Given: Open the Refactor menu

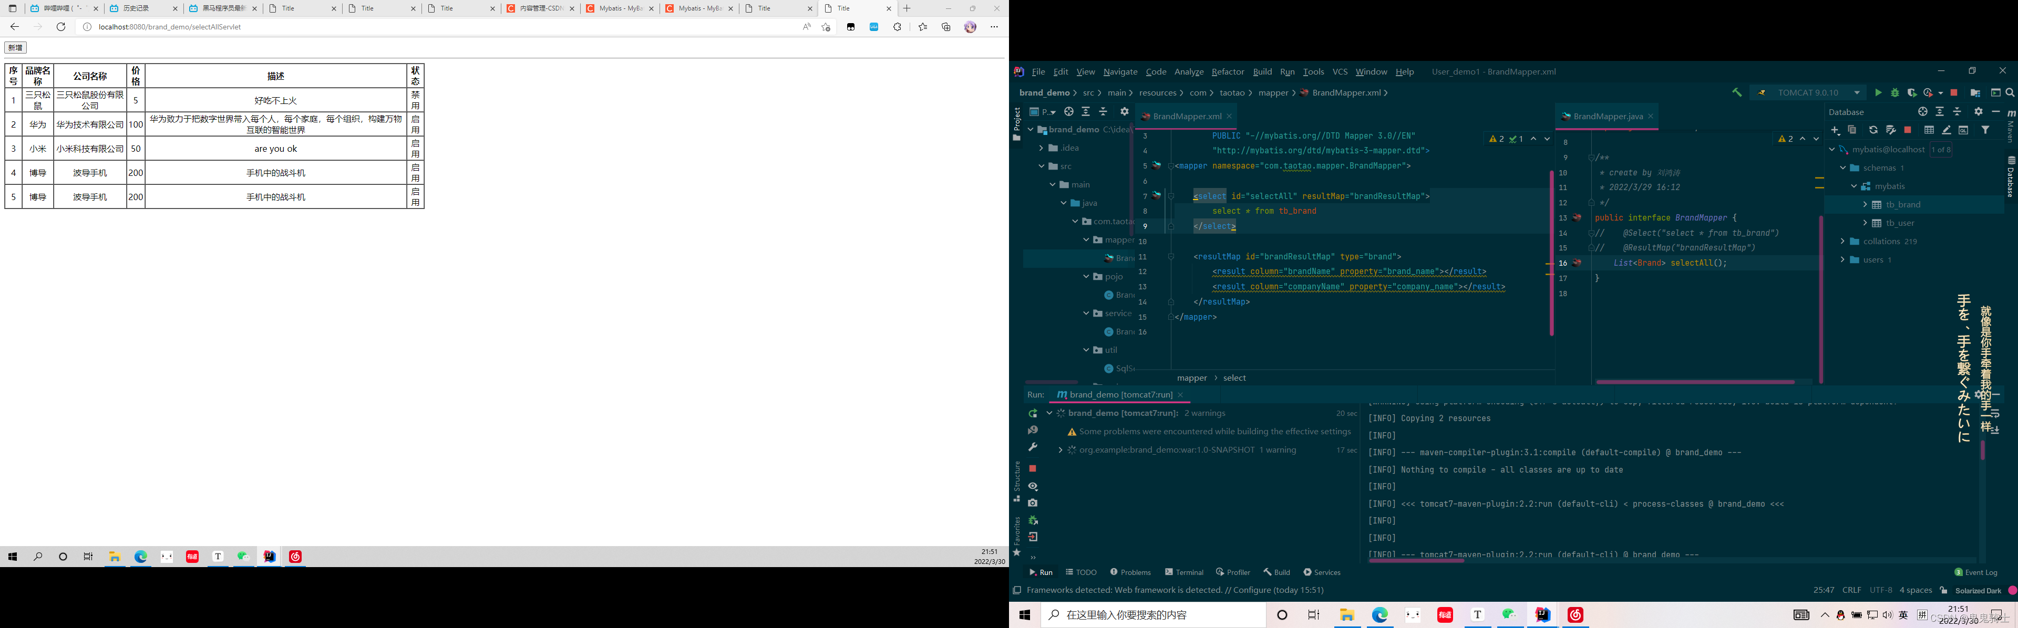Looking at the screenshot, I should tap(1228, 71).
